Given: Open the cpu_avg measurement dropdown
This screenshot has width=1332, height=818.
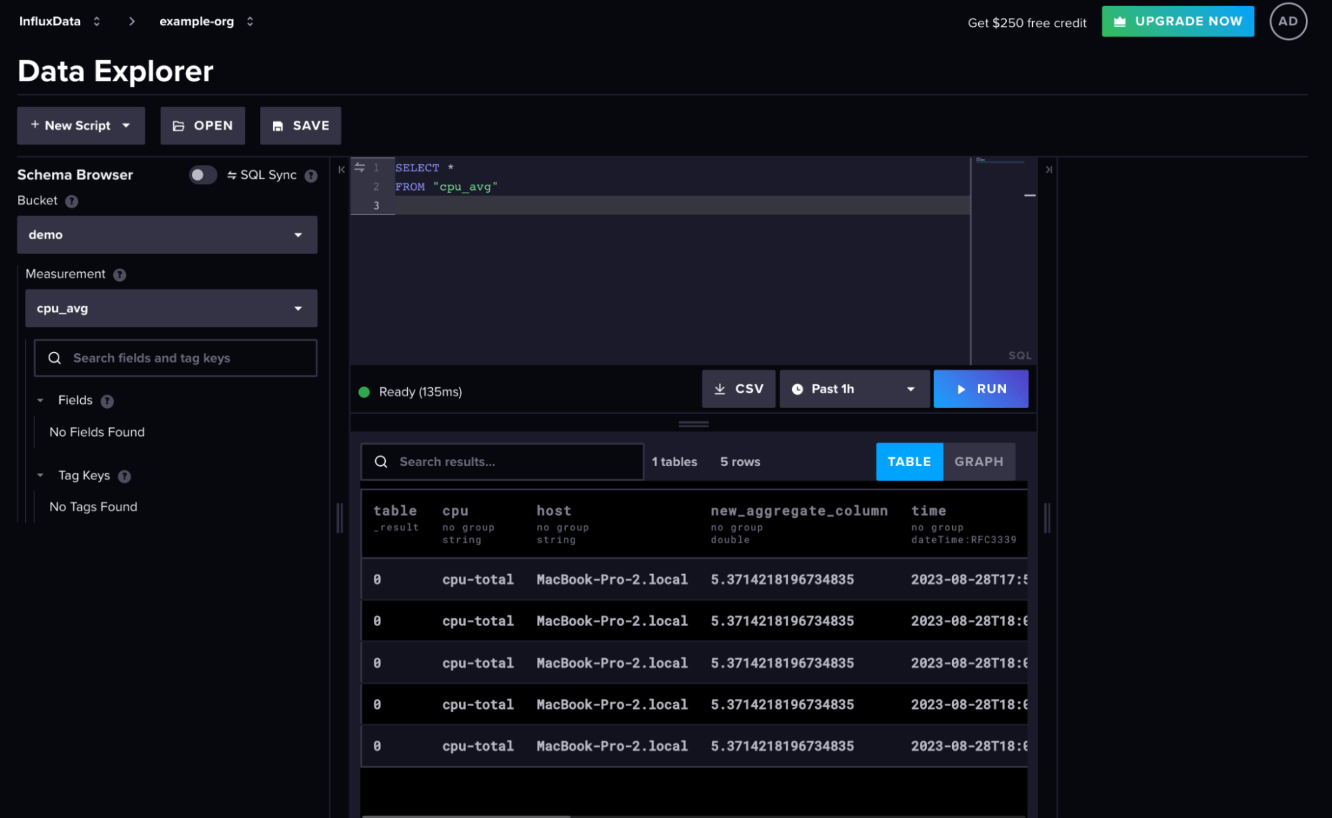Looking at the screenshot, I should click(171, 309).
